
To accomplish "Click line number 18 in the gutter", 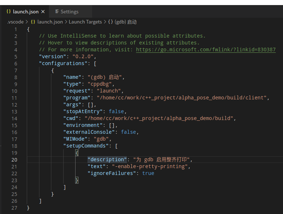I will (x=14, y=146).
